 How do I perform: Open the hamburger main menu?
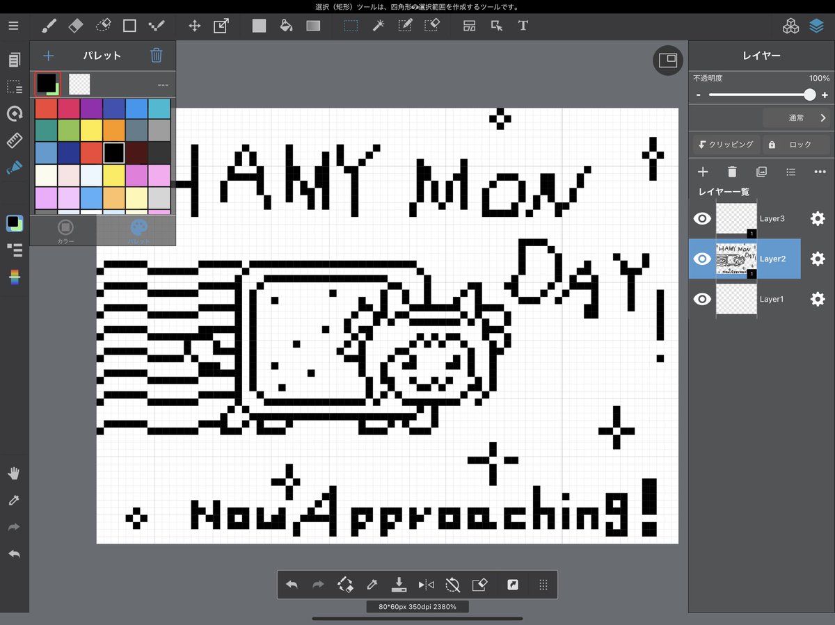pyautogui.click(x=14, y=26)
